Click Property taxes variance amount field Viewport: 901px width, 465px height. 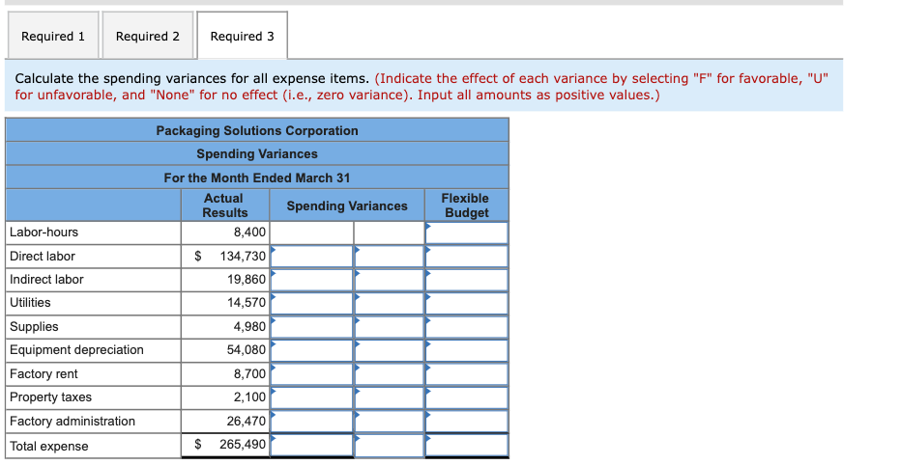point(311,397)
